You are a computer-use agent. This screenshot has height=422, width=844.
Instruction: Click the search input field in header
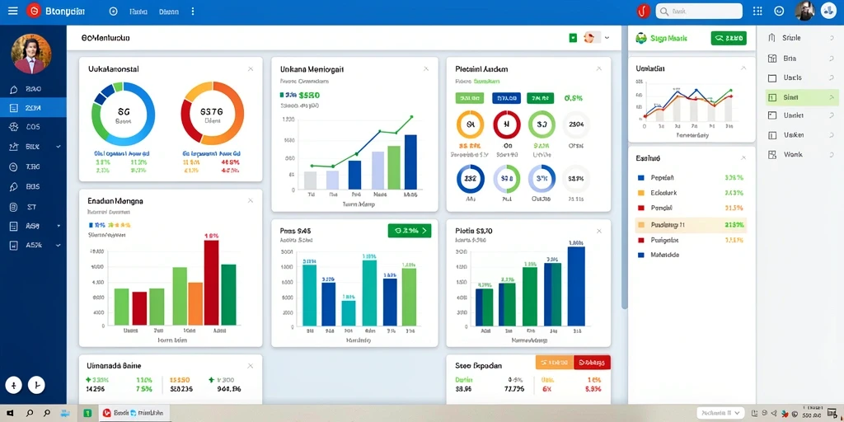click(699, 11)
